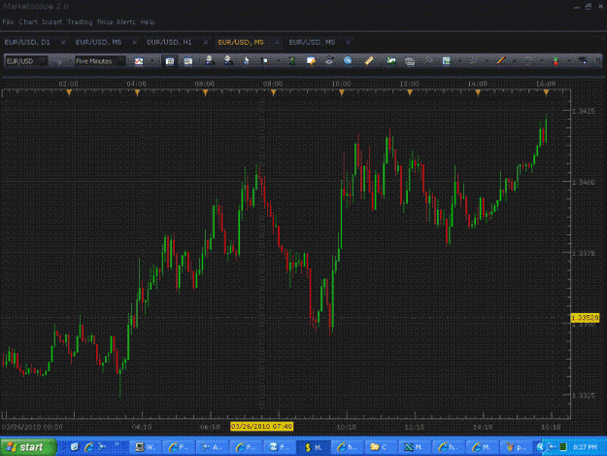
Task: Click the green picture chart icon
Action: [x=391, y=61]
